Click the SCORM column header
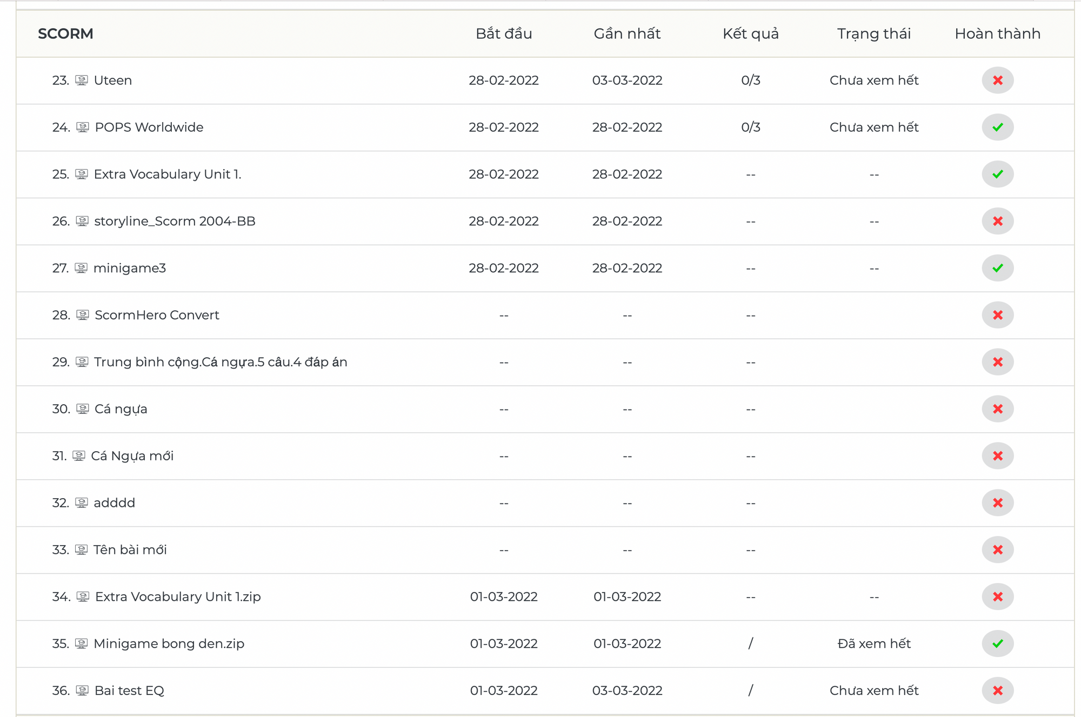This screenshot has height=717, width=1081. click(x=65, y=33)
